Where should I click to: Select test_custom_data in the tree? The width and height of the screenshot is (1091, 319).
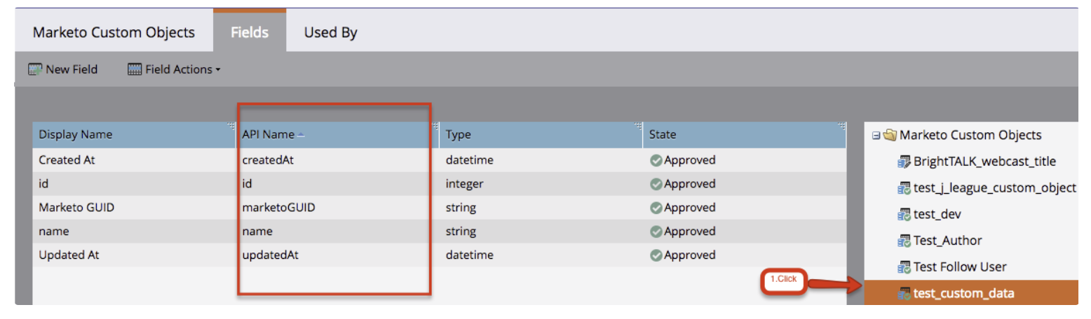click(x=963, y=293)
